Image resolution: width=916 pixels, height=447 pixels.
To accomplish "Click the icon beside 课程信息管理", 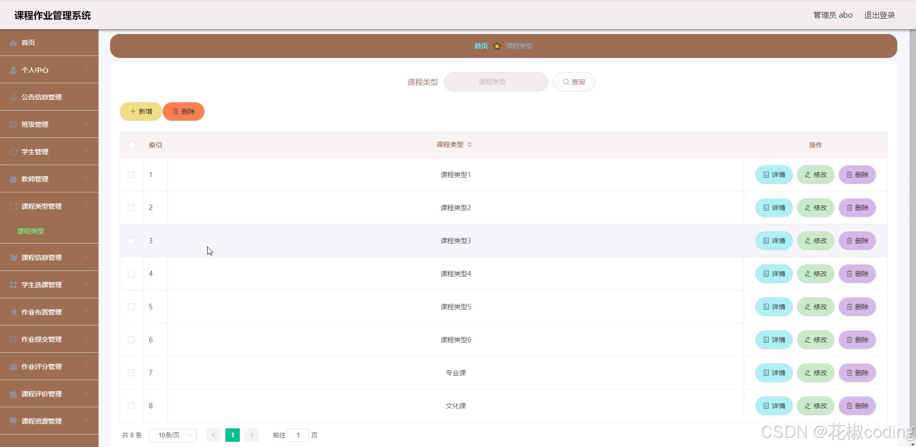I will pos(13,257).
